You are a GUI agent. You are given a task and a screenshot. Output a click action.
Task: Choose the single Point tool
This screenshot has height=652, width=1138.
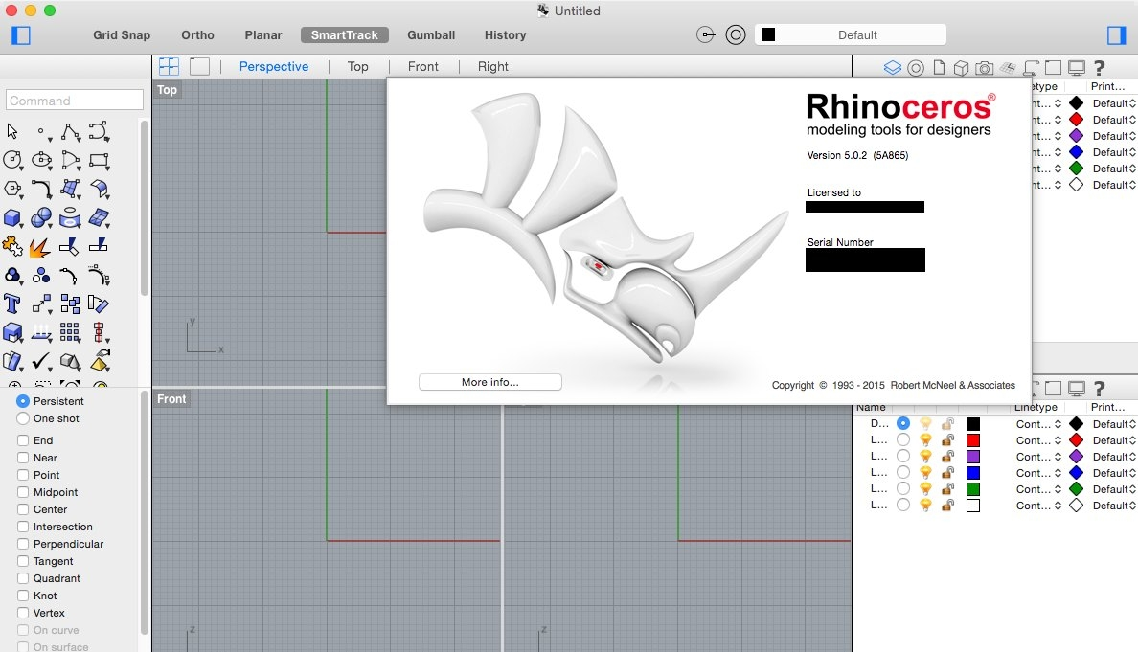[x=41, y=131]
